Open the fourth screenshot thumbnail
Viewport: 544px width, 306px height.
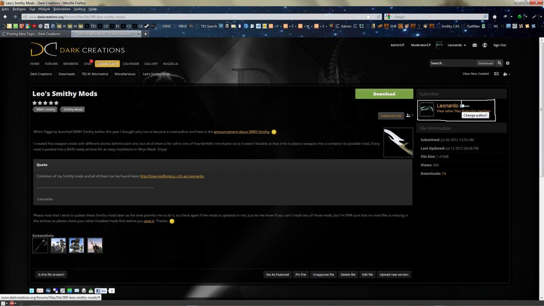click(x=95, y=245)
